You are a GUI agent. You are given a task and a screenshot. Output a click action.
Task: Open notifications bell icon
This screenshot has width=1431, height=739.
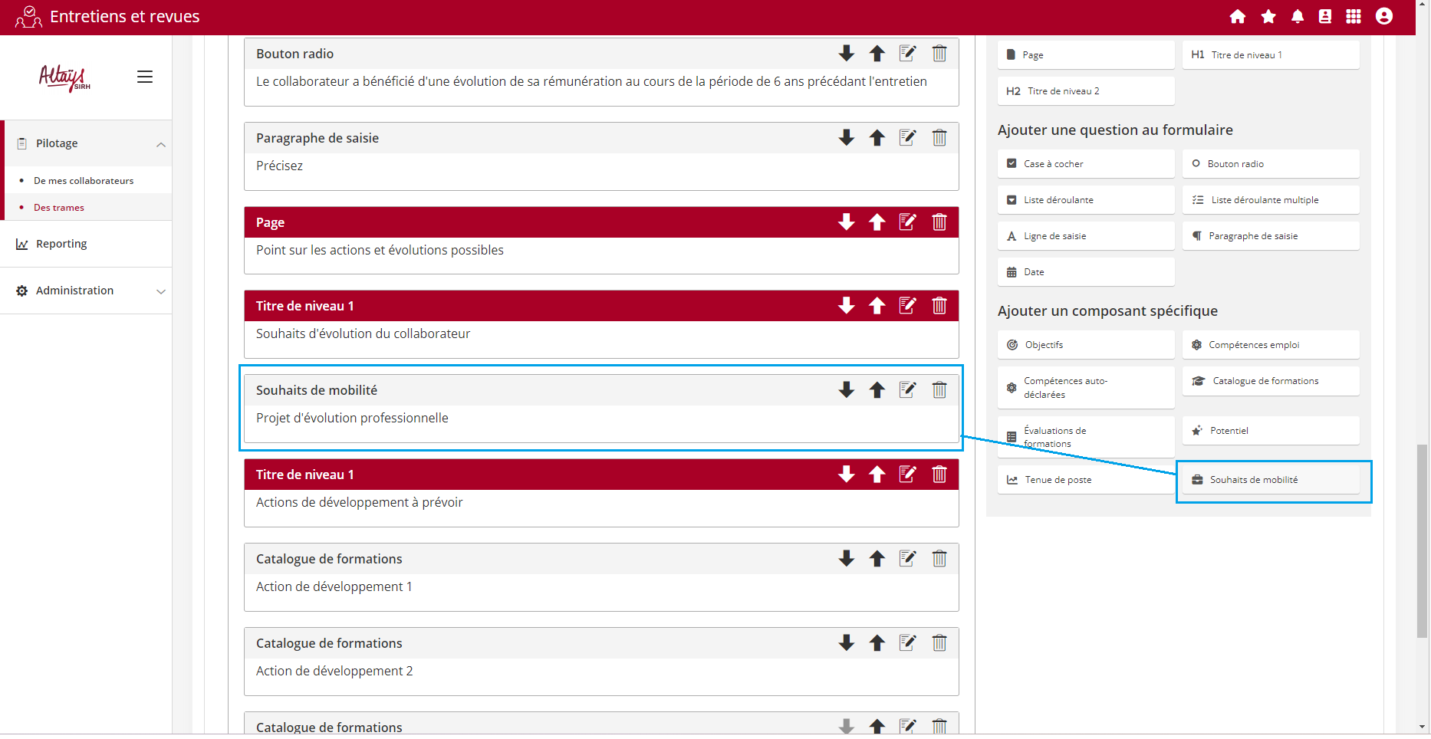(1298, 17)
